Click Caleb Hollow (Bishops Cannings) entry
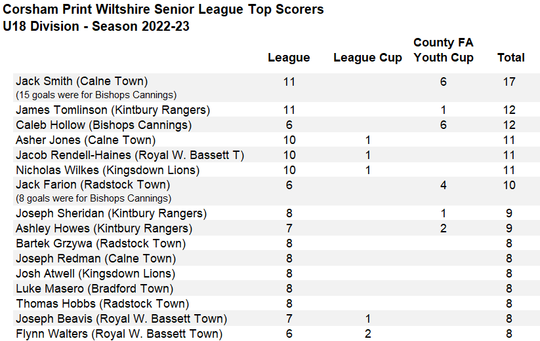 pyautogui.click(x=104, y=125)
